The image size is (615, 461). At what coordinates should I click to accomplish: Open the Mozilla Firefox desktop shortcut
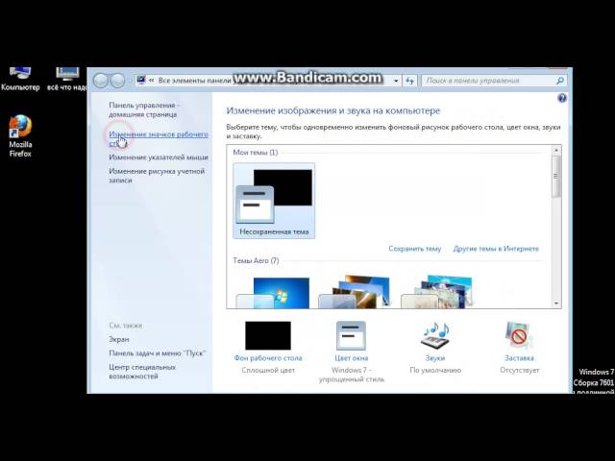click(x=20, y=135)
